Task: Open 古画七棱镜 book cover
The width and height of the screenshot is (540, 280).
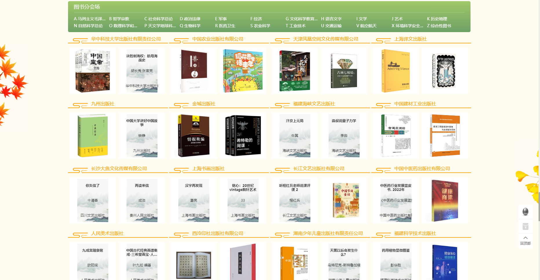Action: point(344,71)
